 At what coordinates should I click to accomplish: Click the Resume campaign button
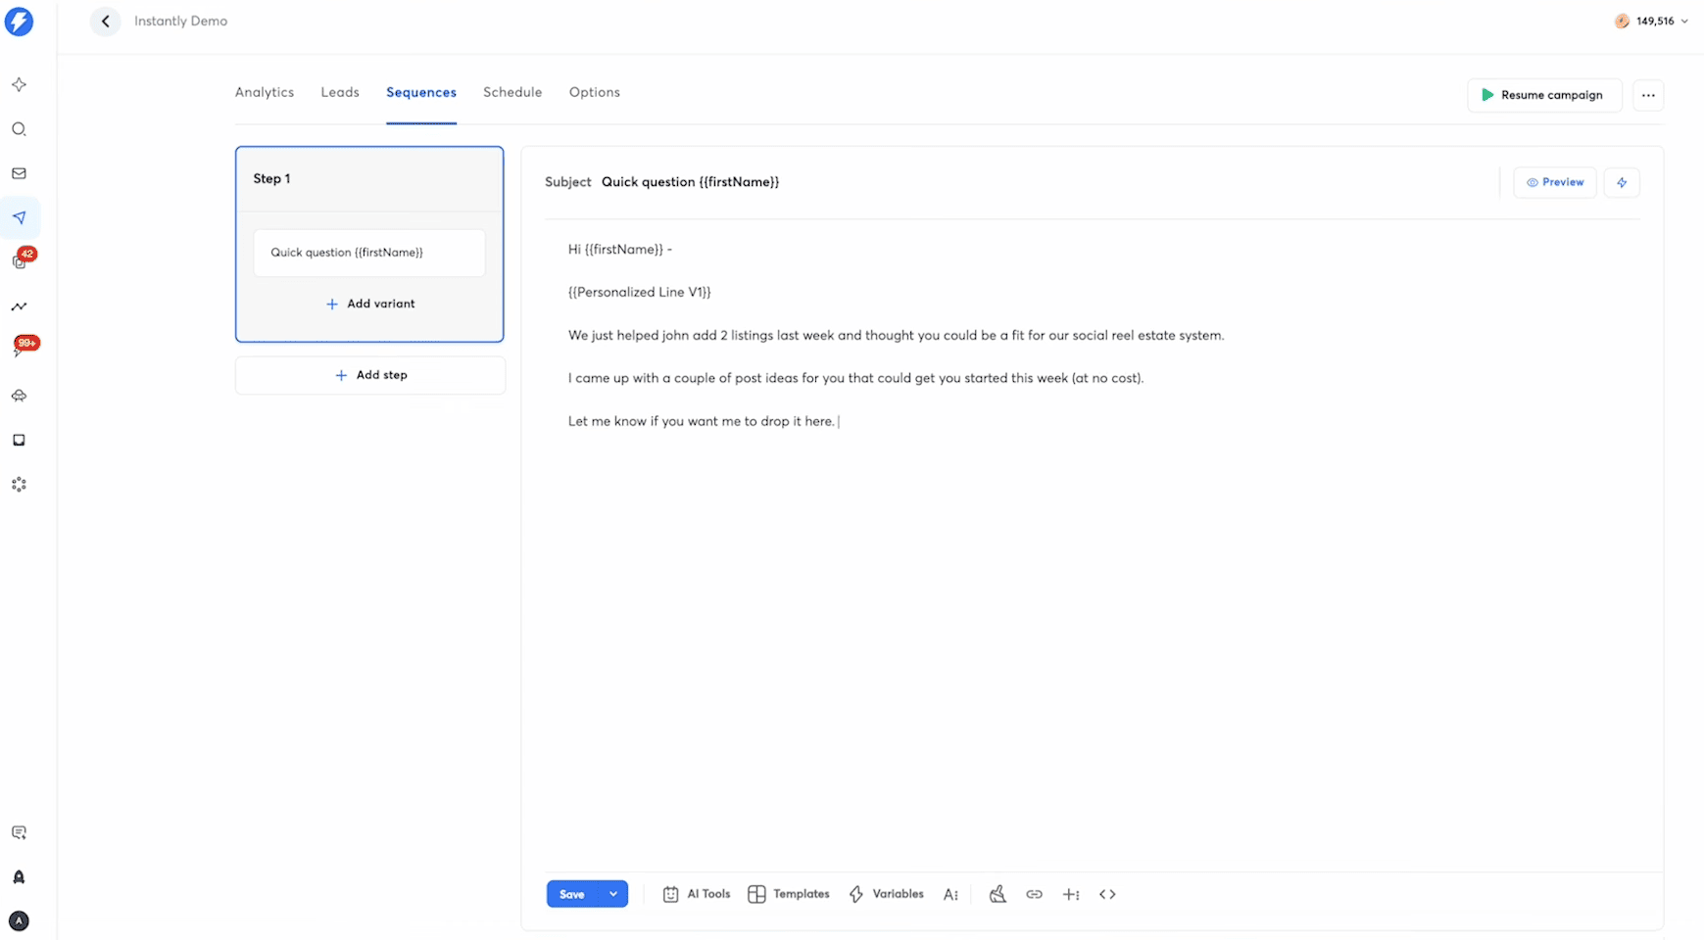coord(1544,95)
